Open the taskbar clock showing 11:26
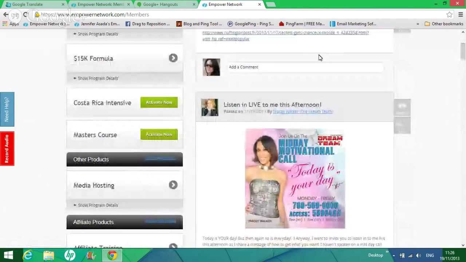 pyautogui.click(x=450, y=255)
